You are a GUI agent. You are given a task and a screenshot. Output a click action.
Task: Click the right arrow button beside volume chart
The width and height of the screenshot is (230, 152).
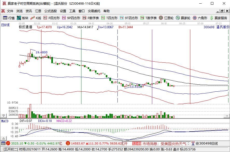pyautogui.click(x=226, y=116)
